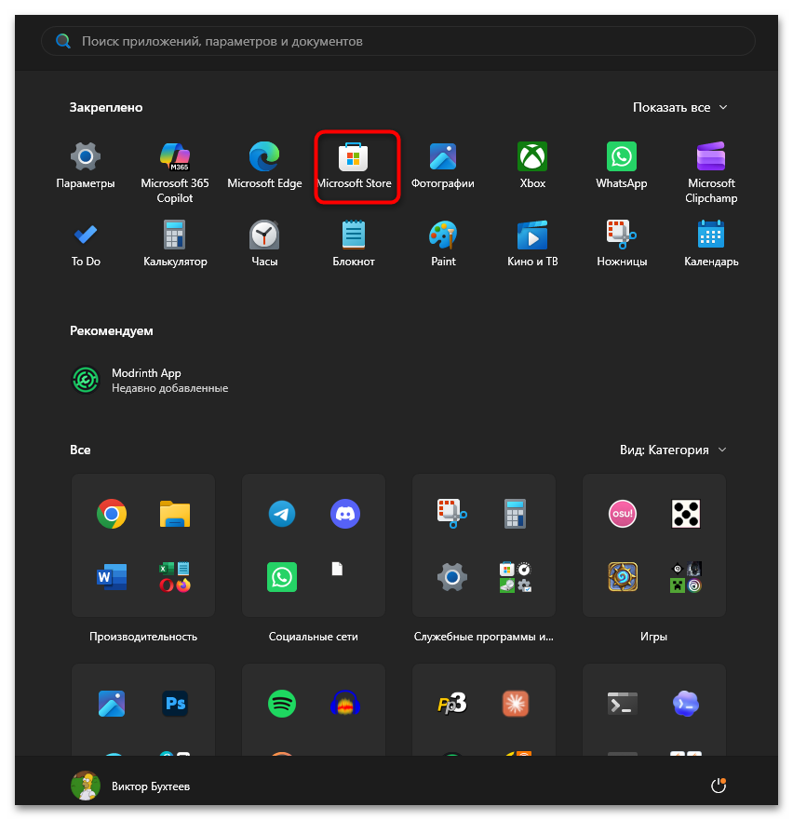Open the pinned Paint app
793x820 pixels.
click(x=443, y=244)
